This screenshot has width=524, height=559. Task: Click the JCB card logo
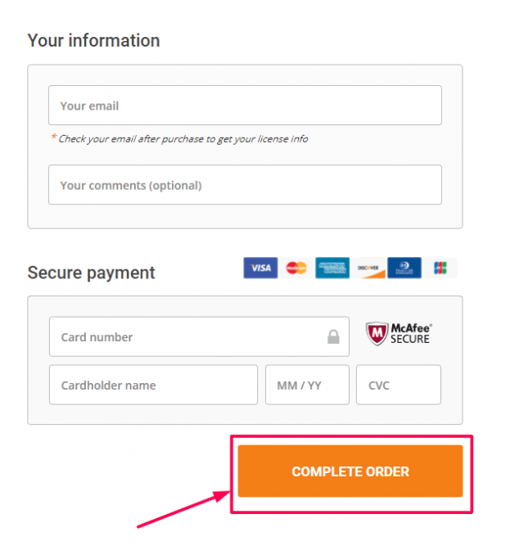pyautogui.click(x=440, y=268)
